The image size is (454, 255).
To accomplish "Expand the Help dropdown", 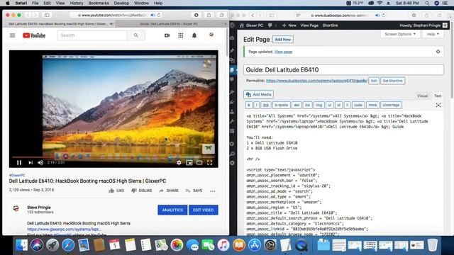I will coord(433,34).
